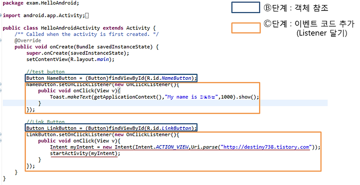360x185 pixels.
Task: Open the collapsed imports placeholder box after Activity;
Action: 87,15
